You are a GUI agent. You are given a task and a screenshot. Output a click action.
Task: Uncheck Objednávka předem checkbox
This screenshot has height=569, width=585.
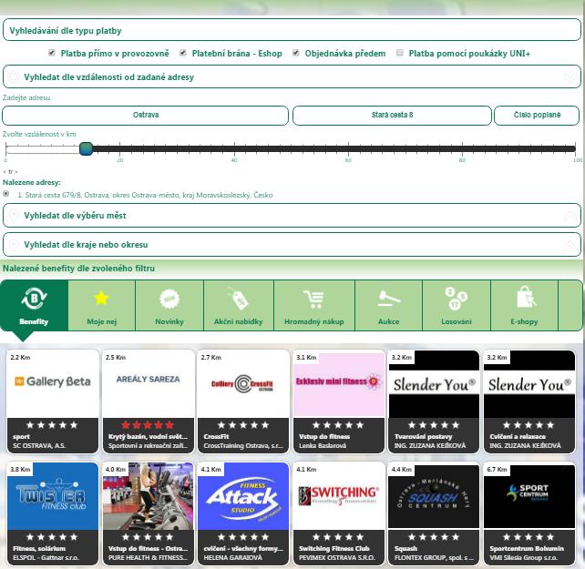tap(295, 53)
